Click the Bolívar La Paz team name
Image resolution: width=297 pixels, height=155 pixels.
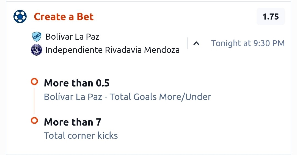point(72,37)
